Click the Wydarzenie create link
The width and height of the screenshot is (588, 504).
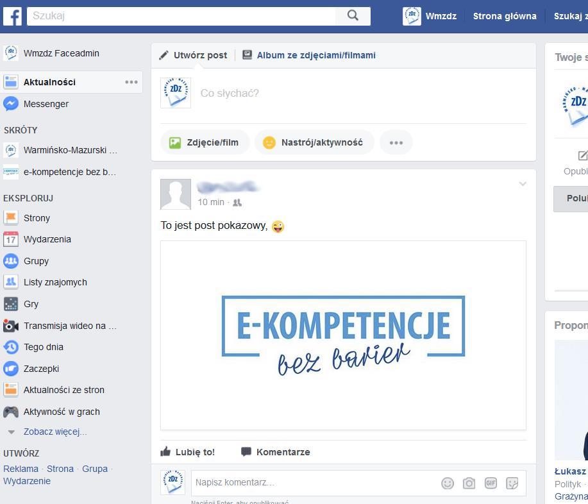coord(27,481)
